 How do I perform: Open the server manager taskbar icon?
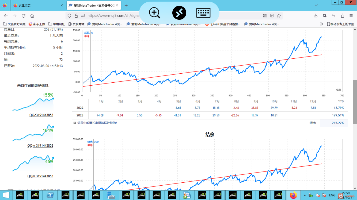pos(111,195)
